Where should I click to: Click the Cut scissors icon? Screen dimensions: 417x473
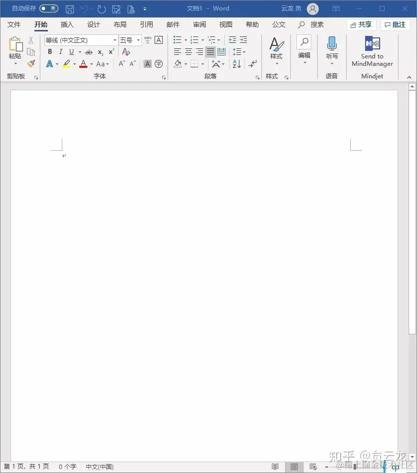click(x=31, y=40)
